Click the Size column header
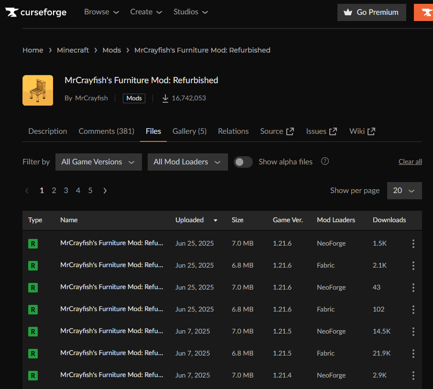The height and width of the screenshot is (389, 433). (238, 220)
